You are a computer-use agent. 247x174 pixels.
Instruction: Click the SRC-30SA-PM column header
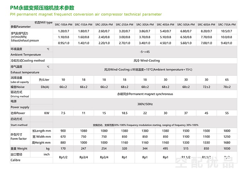coord(145,25)
